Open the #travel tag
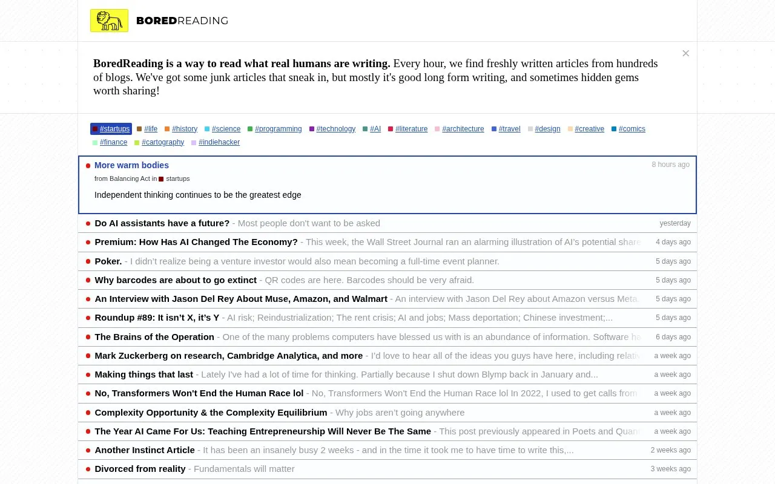This screenshot has width=775, height=484. pos(506,129)
